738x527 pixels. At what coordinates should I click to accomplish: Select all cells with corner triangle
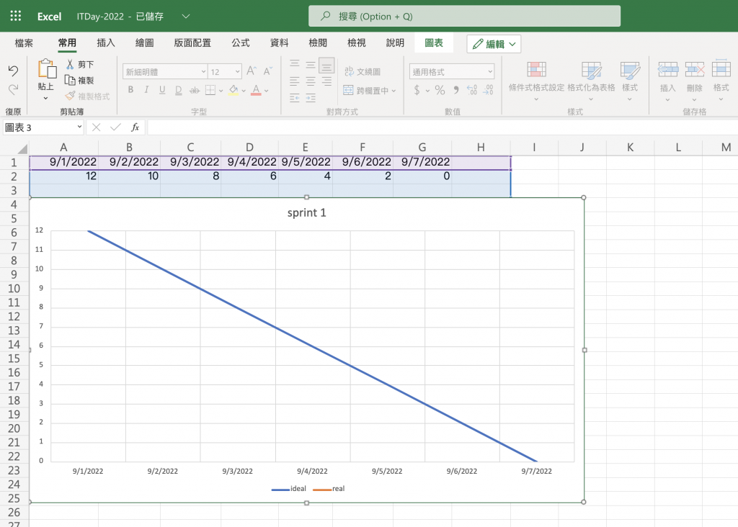(x=22, y=148)
